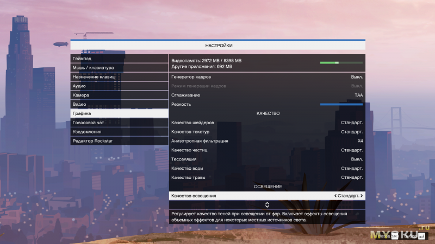Click right arrow on Качество освещения value
This screenshot has width=435, height=244.
click(x=362, y=196)
